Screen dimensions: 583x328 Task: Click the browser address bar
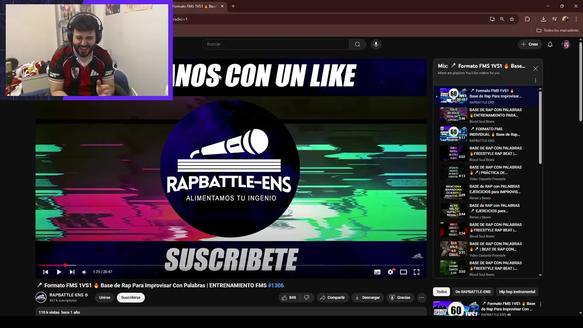328,19
